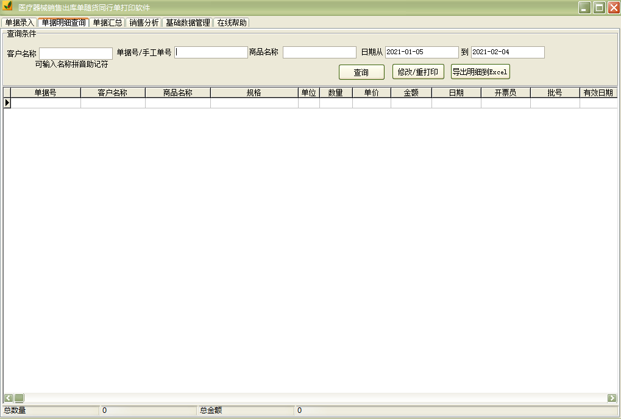Open the 在线帮助 tab
The width and height of the screenshot is (621, 419).
pyautogui.click(x=230, y=23)
